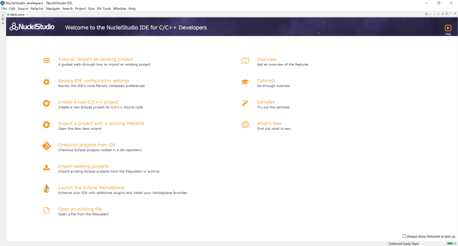Screen dimensions: 458x246
Task: Click the Eclipse Marketplace bag icon
Action: (47, 189)
